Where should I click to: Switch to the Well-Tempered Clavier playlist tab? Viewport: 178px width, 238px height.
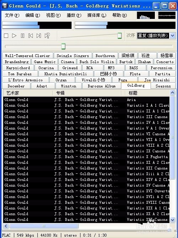(27, 56)
